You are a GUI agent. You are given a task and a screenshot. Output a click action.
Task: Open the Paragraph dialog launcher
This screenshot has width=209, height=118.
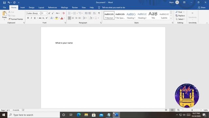[x=101, y=23]
